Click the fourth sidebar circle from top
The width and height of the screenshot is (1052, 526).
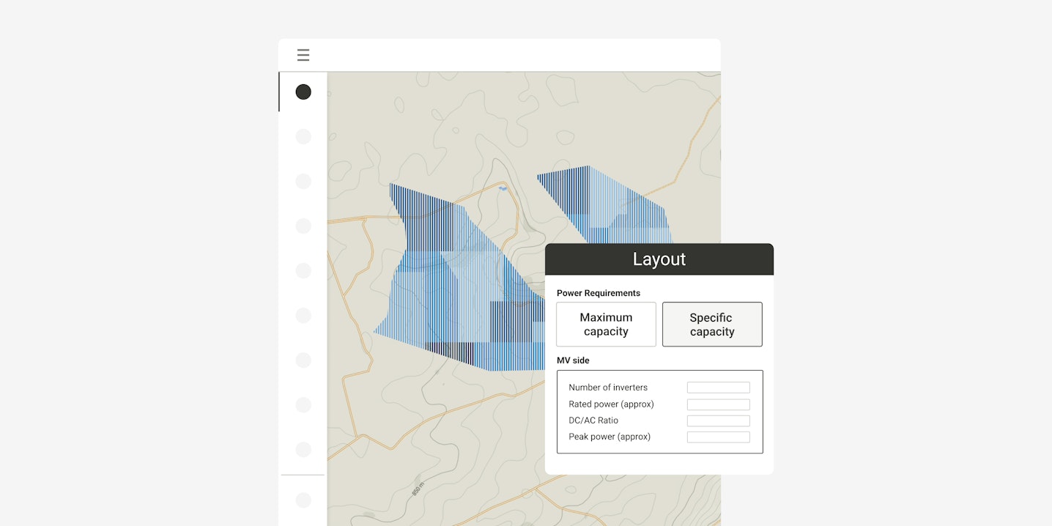click(x=303, y=226)
